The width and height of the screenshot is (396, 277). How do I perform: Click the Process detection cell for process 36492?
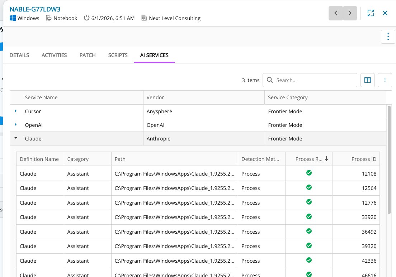click(x=261, y=231)
